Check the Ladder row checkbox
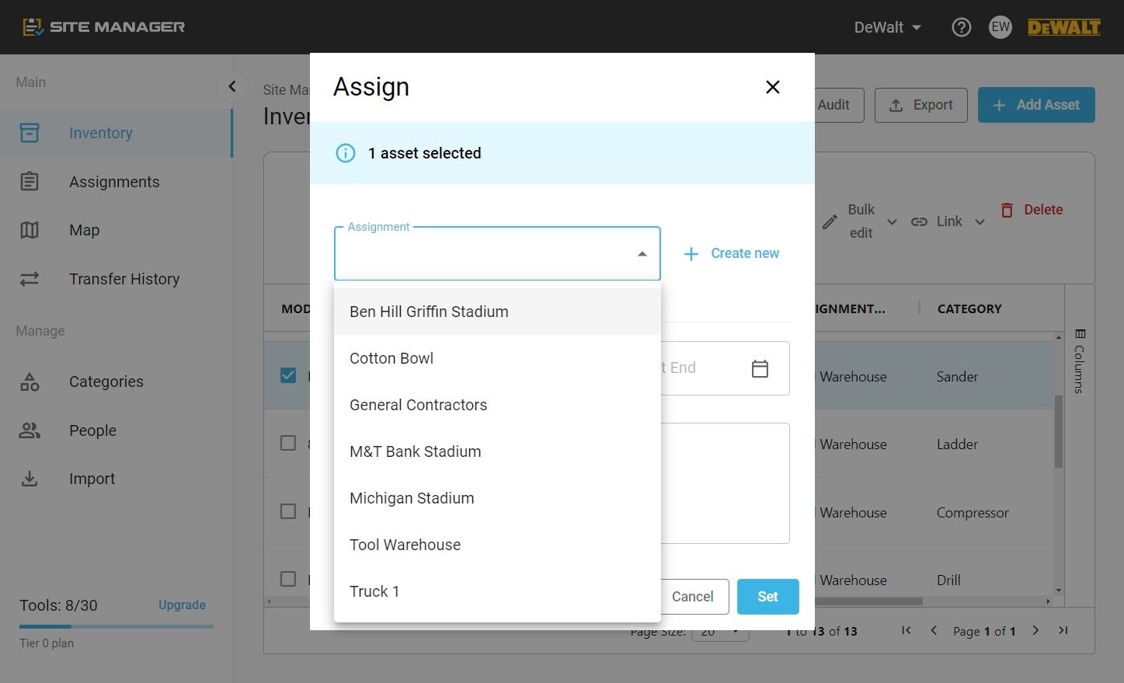1124x683 pixels. point(288,443)
